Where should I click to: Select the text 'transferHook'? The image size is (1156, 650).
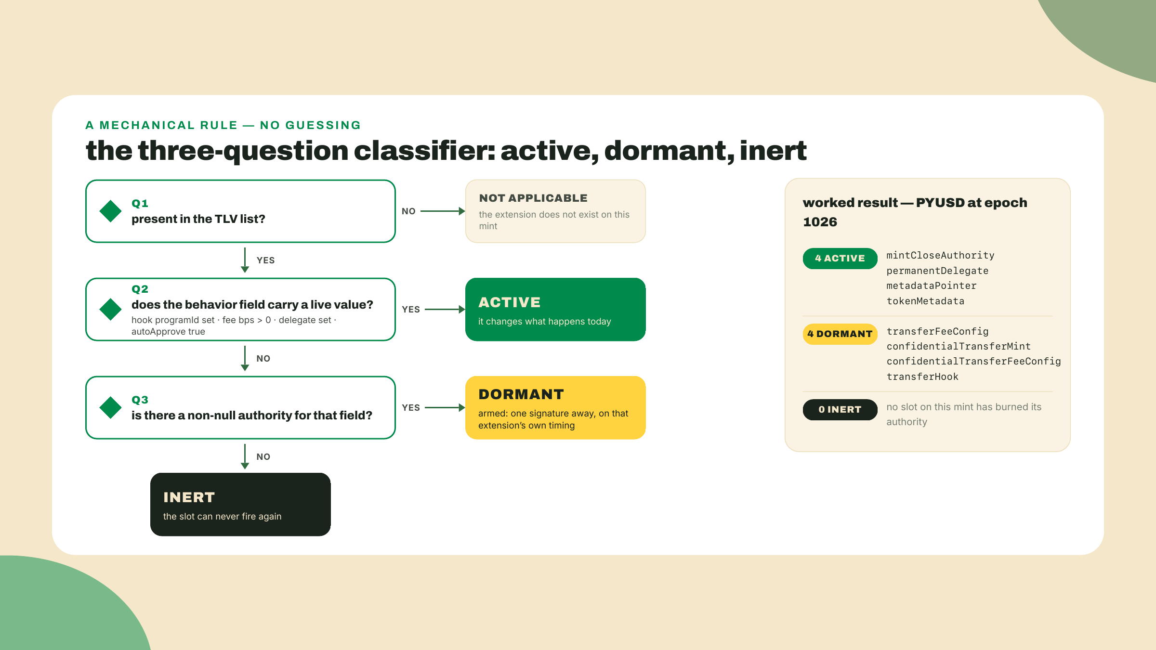[x=922, y=377]
